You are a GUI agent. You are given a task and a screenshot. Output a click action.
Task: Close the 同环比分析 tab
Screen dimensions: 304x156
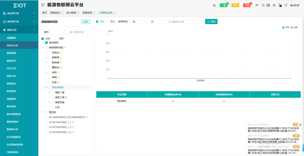[x=114, y=13]
